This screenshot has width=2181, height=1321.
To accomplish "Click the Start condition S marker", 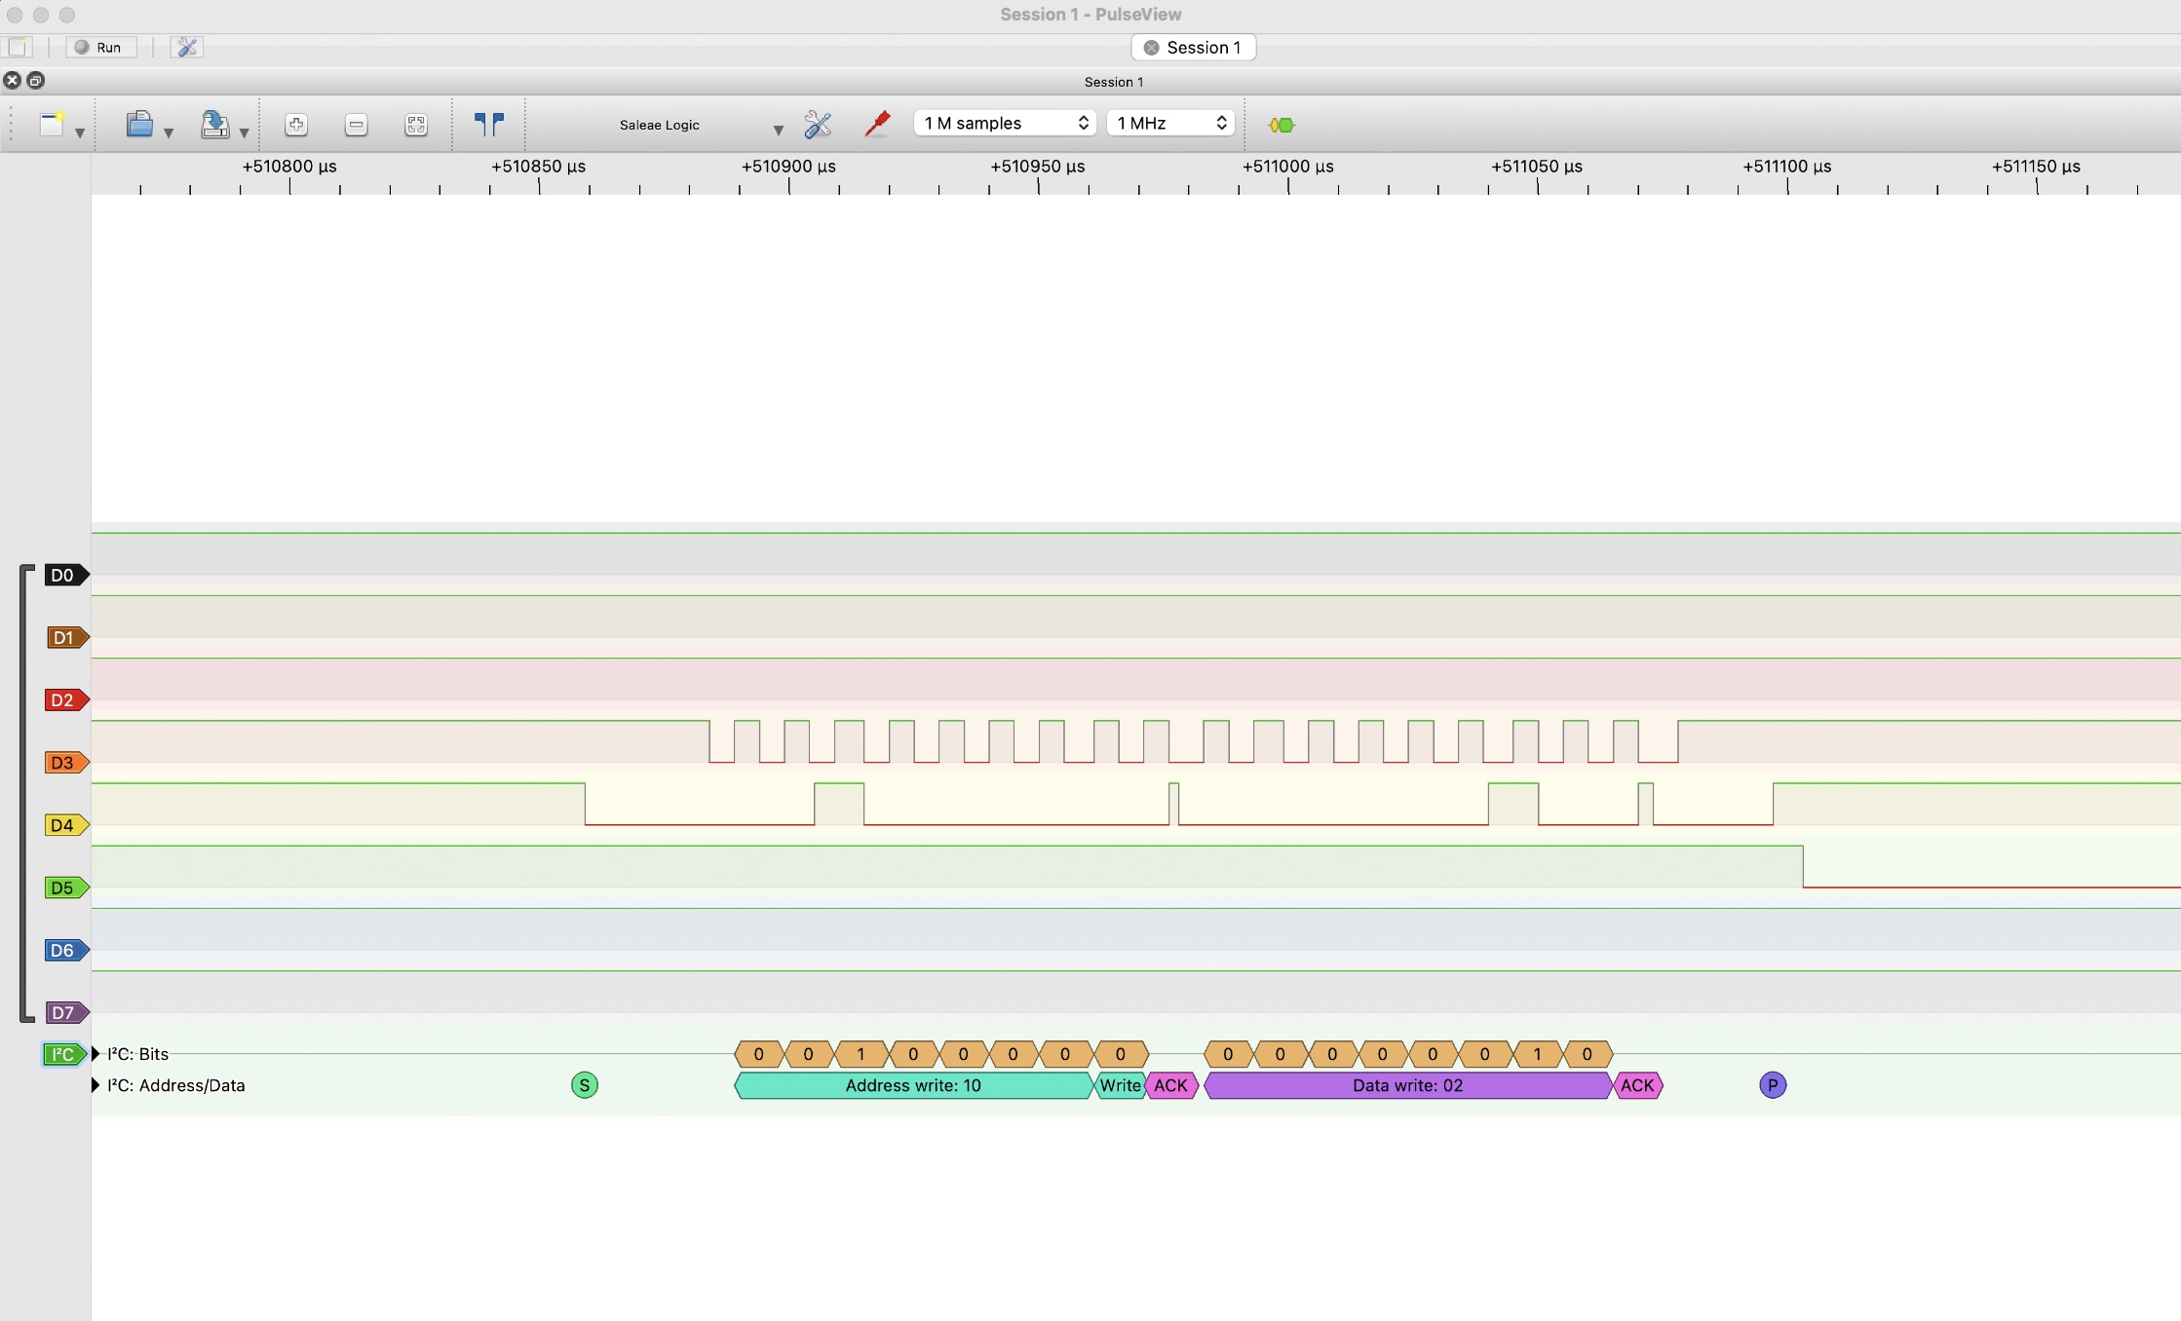I will [585, 1085].
